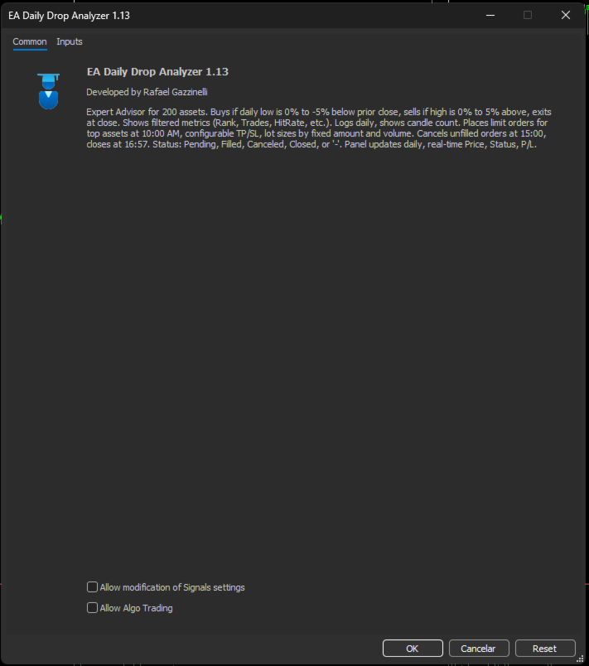Click the 'Allow Algo Trading' label text
The image size is (589, 666).
[x=137, y=608]
